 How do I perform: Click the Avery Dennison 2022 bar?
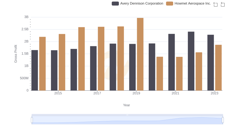pyautogui.click(x=191, y=61)
